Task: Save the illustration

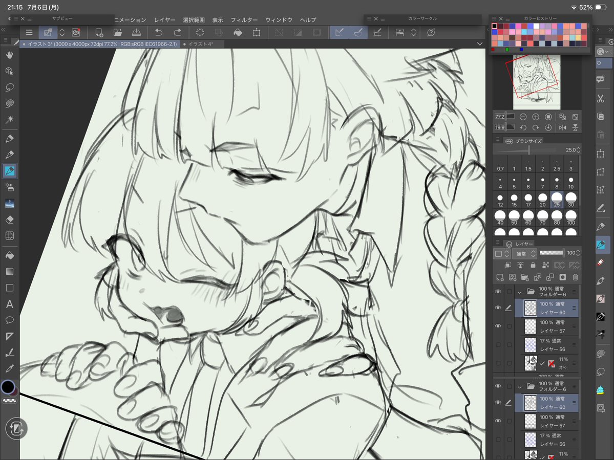Action: [x=136, y=32]
